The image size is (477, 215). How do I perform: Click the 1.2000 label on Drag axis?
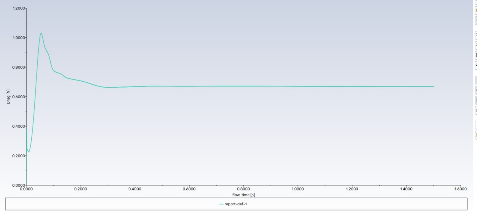pyautogui.click(x=19, y=8)
